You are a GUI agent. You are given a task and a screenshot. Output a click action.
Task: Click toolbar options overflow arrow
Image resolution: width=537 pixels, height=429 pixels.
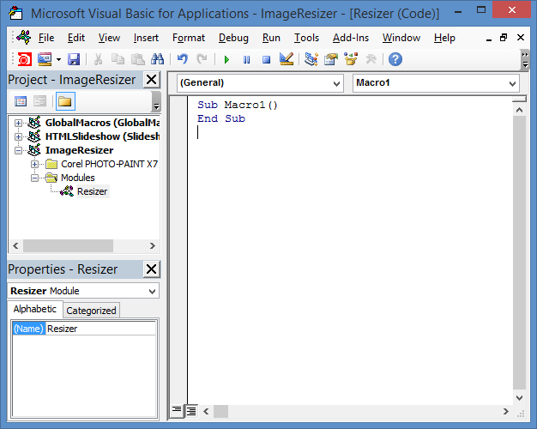point(525,59)
